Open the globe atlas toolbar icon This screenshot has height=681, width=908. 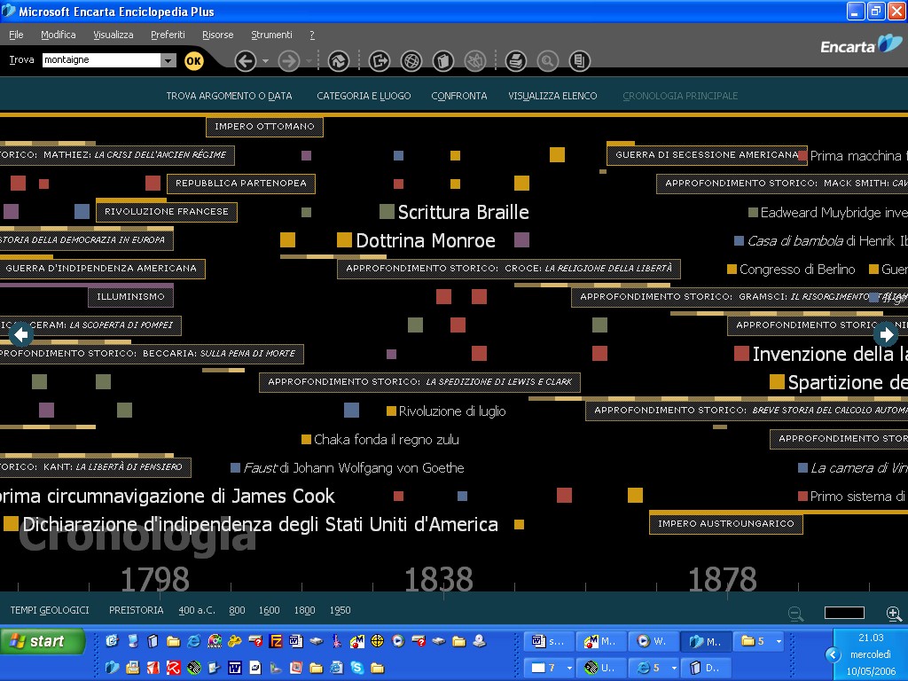[411, 61]
